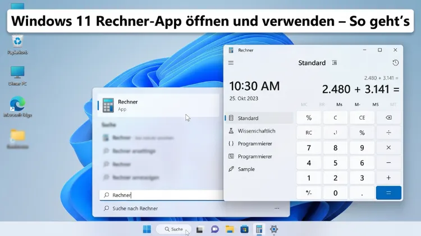
Task: Open the Papierkorb desktop icon
Action: (17, 44)
